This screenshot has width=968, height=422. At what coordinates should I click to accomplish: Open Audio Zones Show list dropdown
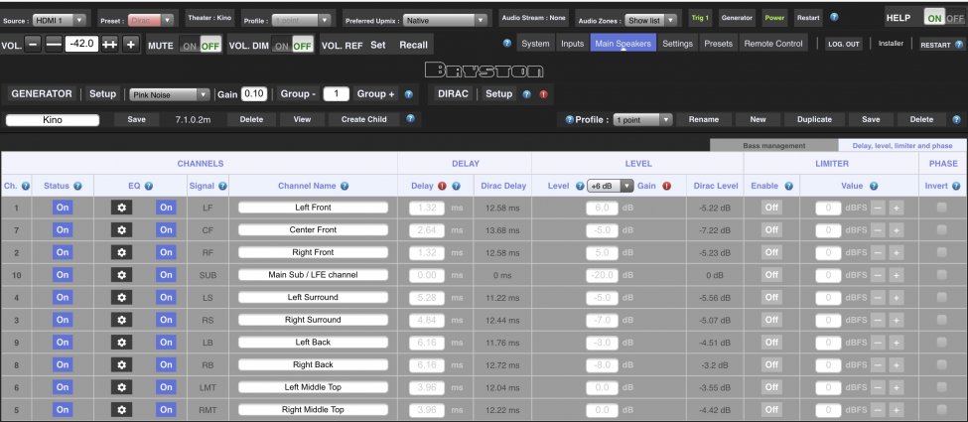pos(650,21)
